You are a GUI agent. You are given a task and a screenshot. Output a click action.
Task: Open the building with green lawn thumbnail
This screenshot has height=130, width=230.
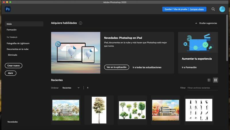[66, 110]
